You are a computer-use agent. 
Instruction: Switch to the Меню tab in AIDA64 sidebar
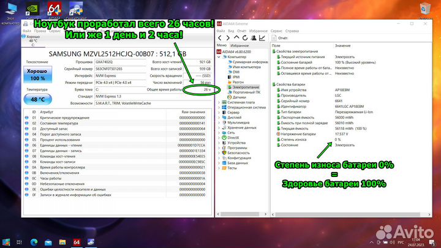222,45
